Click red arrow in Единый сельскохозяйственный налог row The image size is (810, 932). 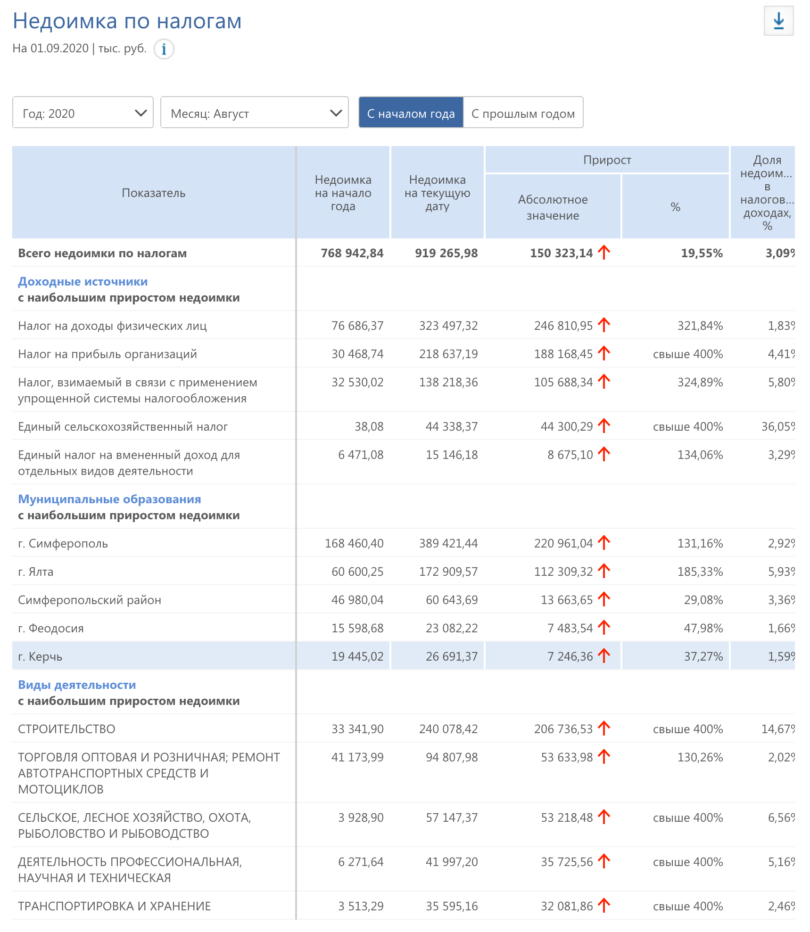603,426
